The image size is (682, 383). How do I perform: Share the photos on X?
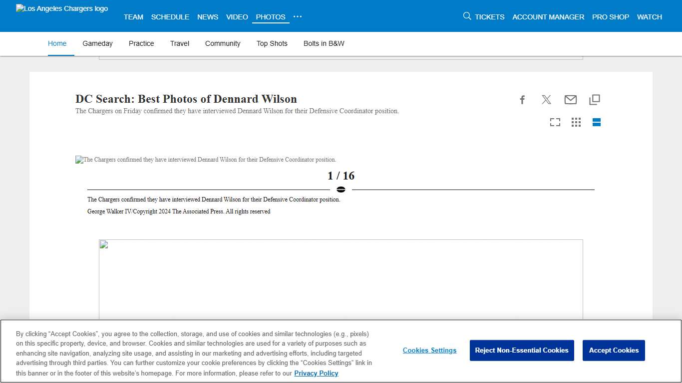pyautogui.click(x=546, y=99)
